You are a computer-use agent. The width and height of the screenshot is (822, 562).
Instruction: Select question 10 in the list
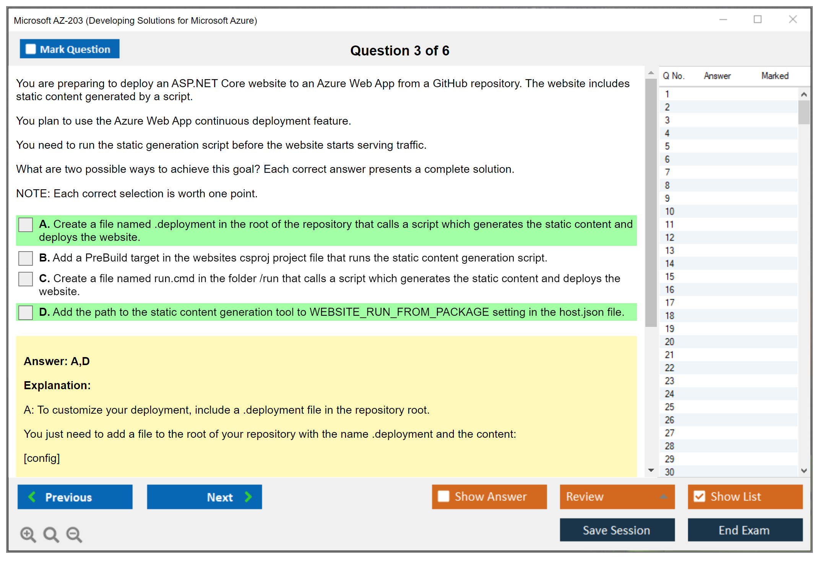pos(669,211)
